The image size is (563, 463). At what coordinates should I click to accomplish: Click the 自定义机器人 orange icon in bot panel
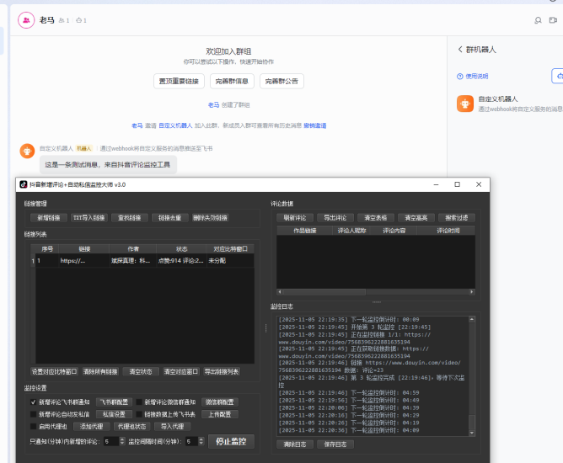coord(465,104)
